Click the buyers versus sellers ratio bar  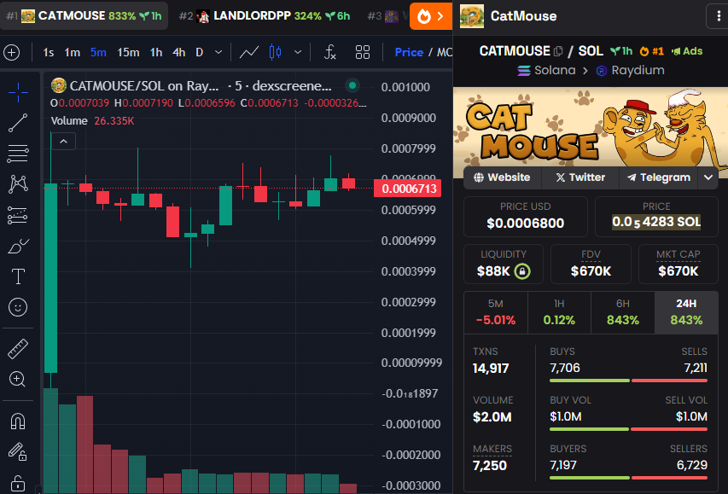[629, 478]
